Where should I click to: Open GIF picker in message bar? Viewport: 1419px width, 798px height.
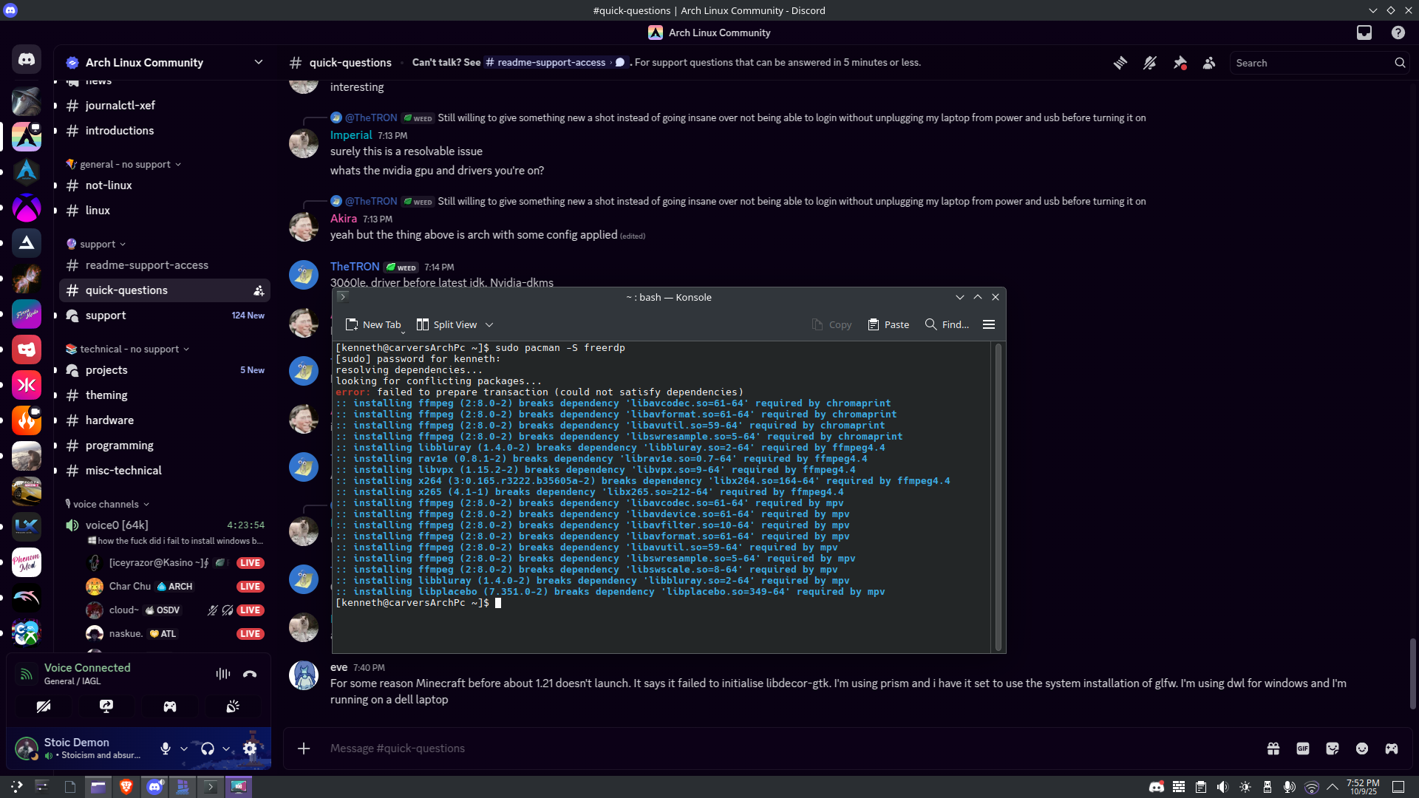click(x=1303, y=748)
